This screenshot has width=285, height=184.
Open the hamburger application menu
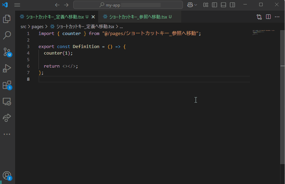(x=17, y=5)
